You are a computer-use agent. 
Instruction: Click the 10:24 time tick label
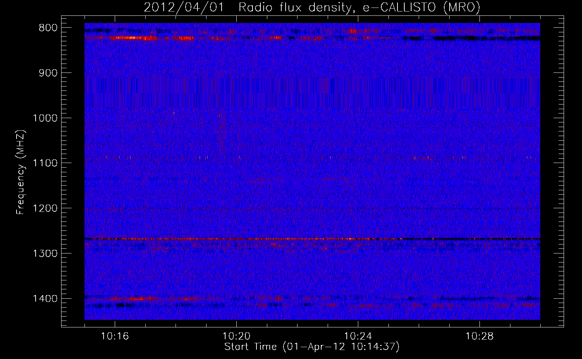tap(358, 336)
